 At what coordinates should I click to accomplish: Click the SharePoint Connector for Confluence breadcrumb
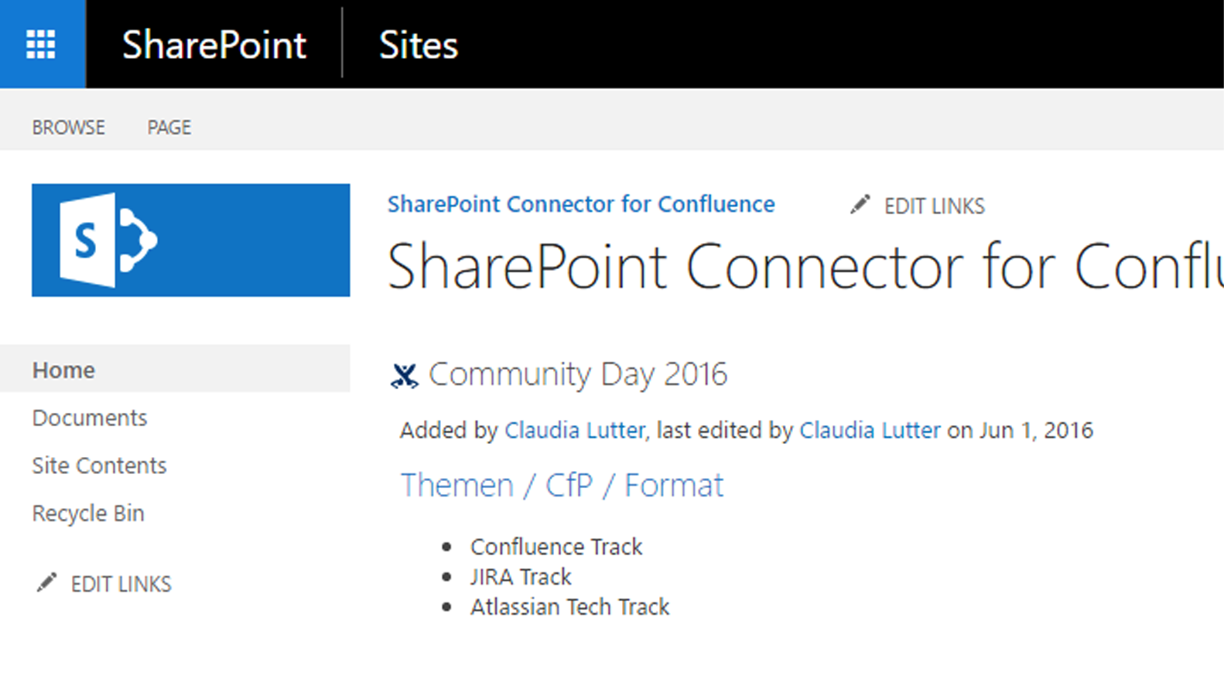pyautogui.click(x=581, y=203)
